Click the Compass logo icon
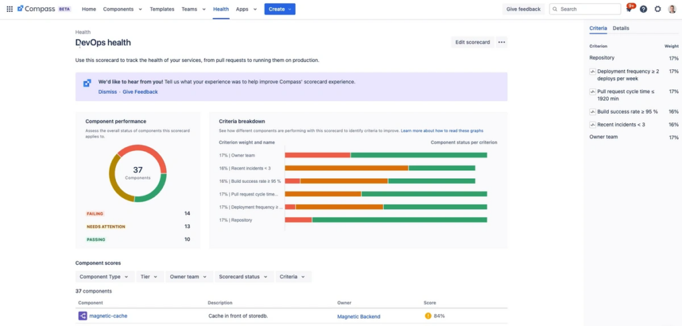This screenshot has height=326, width=682. point(21,9)
